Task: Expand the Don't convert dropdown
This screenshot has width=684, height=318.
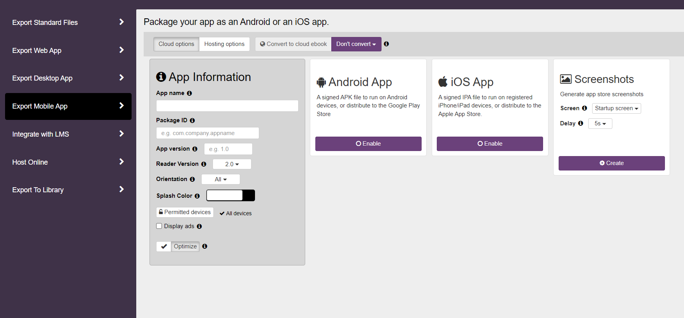Action: (356, 44)
